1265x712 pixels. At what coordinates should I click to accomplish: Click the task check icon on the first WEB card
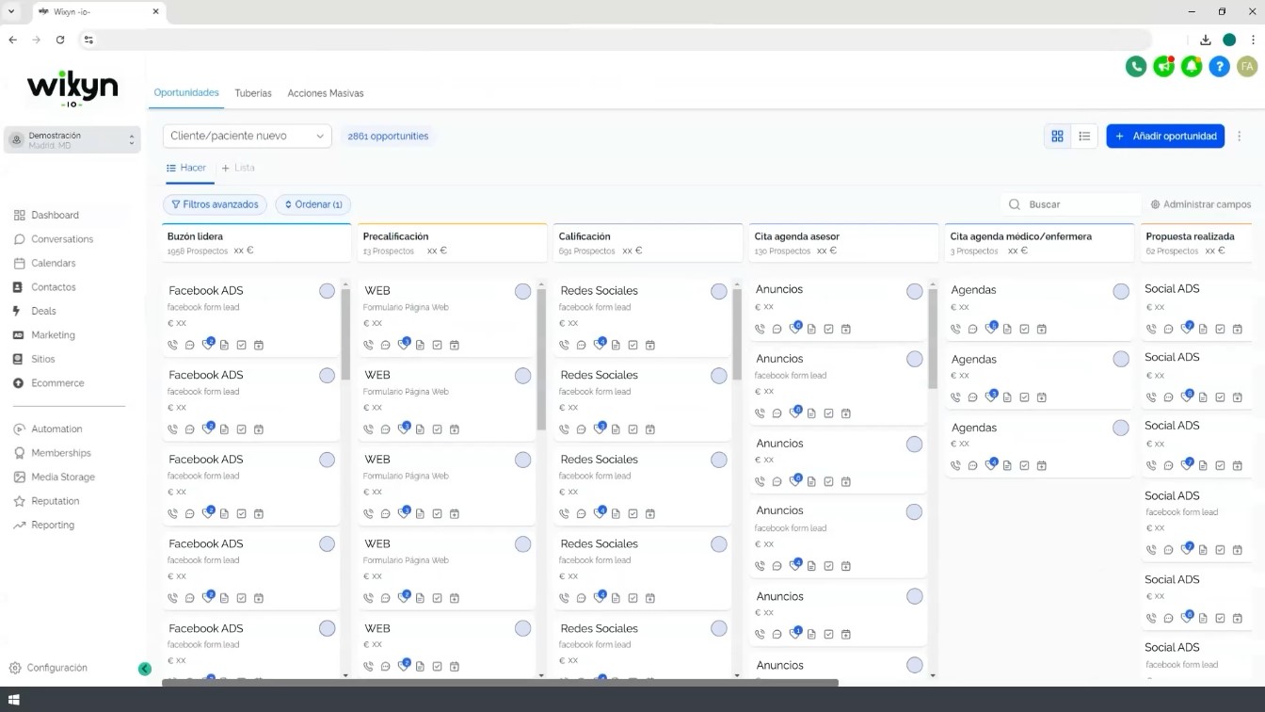[437, 345]
